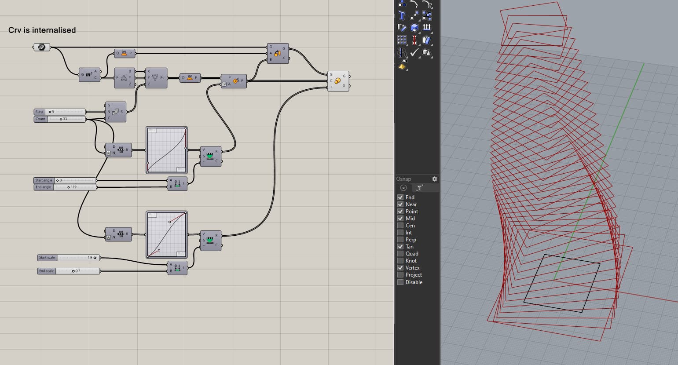
Task: Click the upper Remap Numbers component
Action: coord(211,156)
